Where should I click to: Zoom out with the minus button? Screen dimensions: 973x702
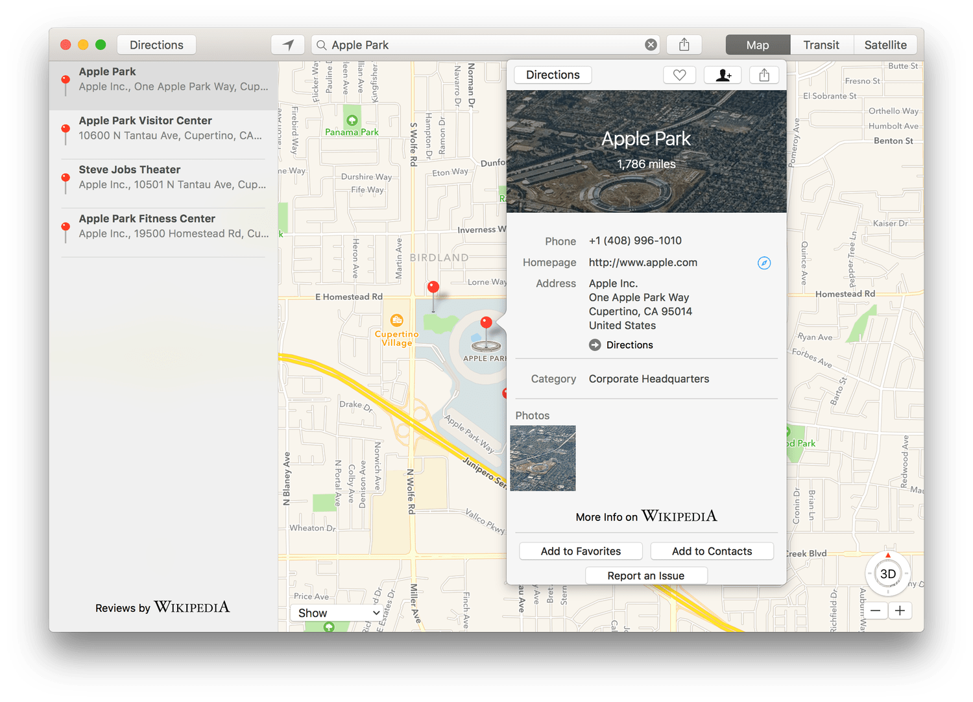[x=875, y=611]
